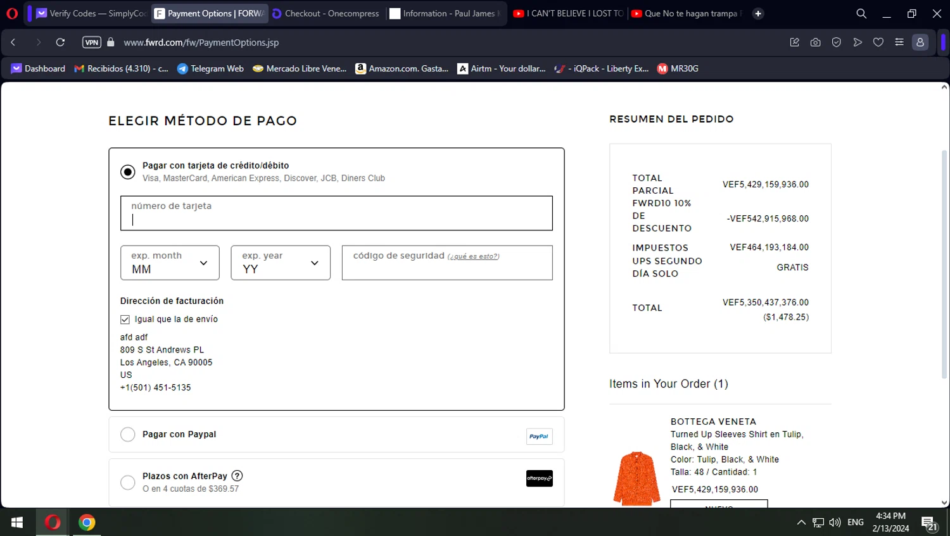This screenshot has height=536, width=950.
Task: Switch to Payment Options FORWARD tab
Action: pos(210,13)
